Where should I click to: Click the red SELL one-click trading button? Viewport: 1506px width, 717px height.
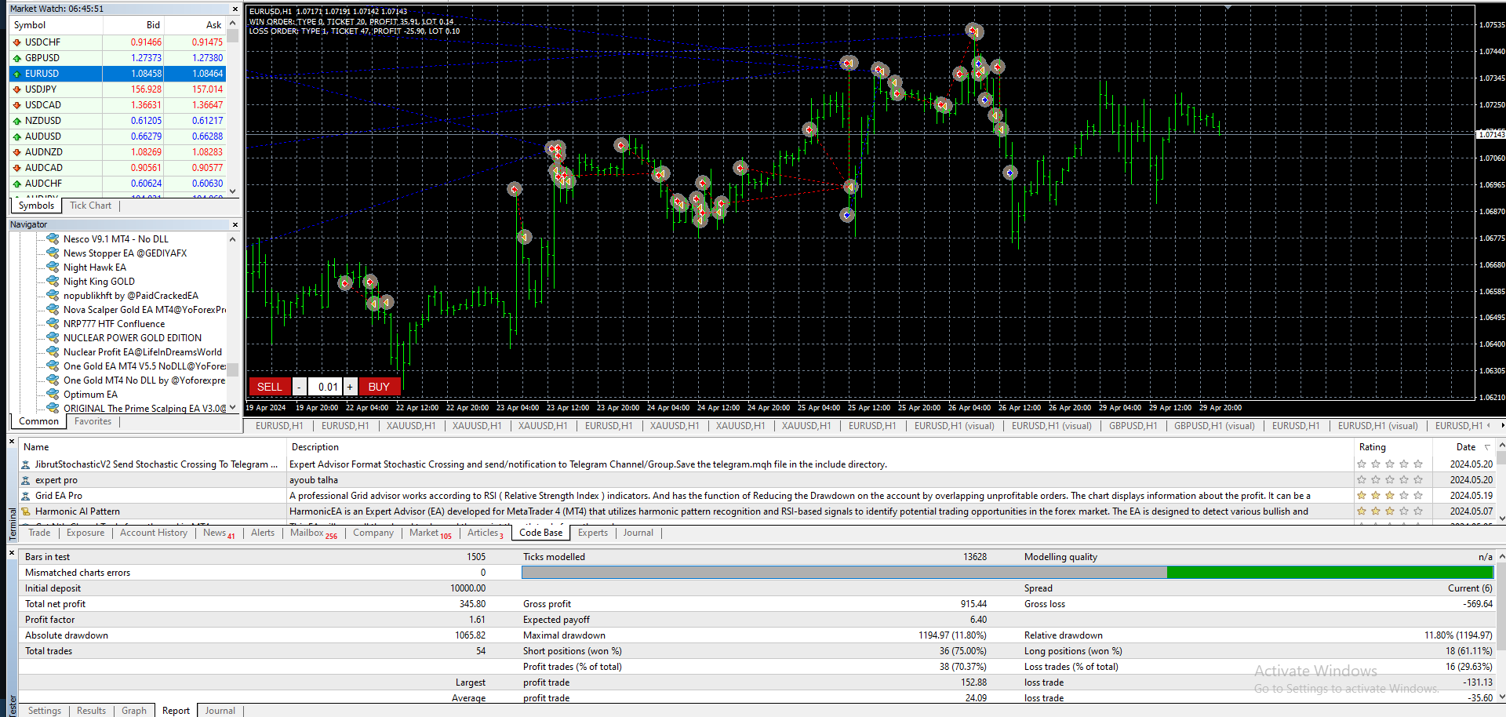pyautogui.click(x=270, y=387)
